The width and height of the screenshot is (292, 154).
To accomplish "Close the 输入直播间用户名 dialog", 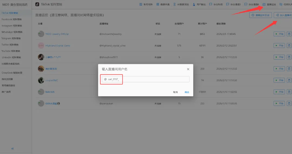I will tap(188, 69).
